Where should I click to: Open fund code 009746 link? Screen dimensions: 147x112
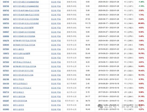[6, 6]
